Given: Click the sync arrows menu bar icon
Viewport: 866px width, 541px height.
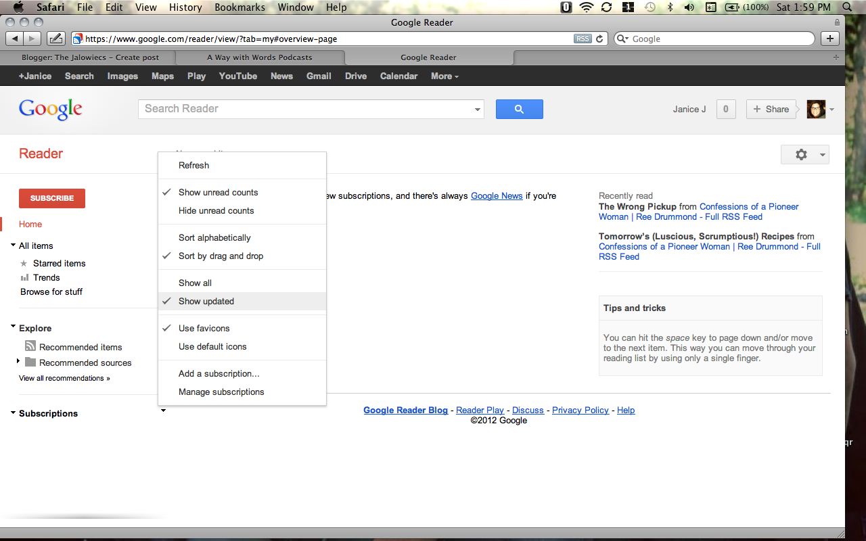Looking at the screenshot, I should (x=606, y=7).
